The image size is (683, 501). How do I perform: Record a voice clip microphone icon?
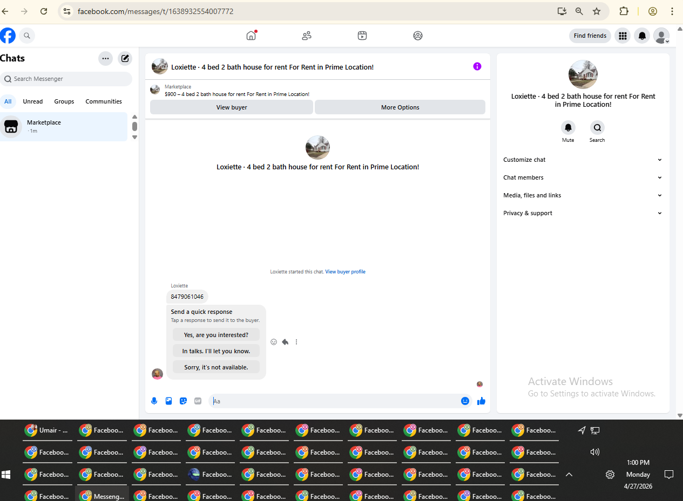pyautogui.click(x=154, y=401)
